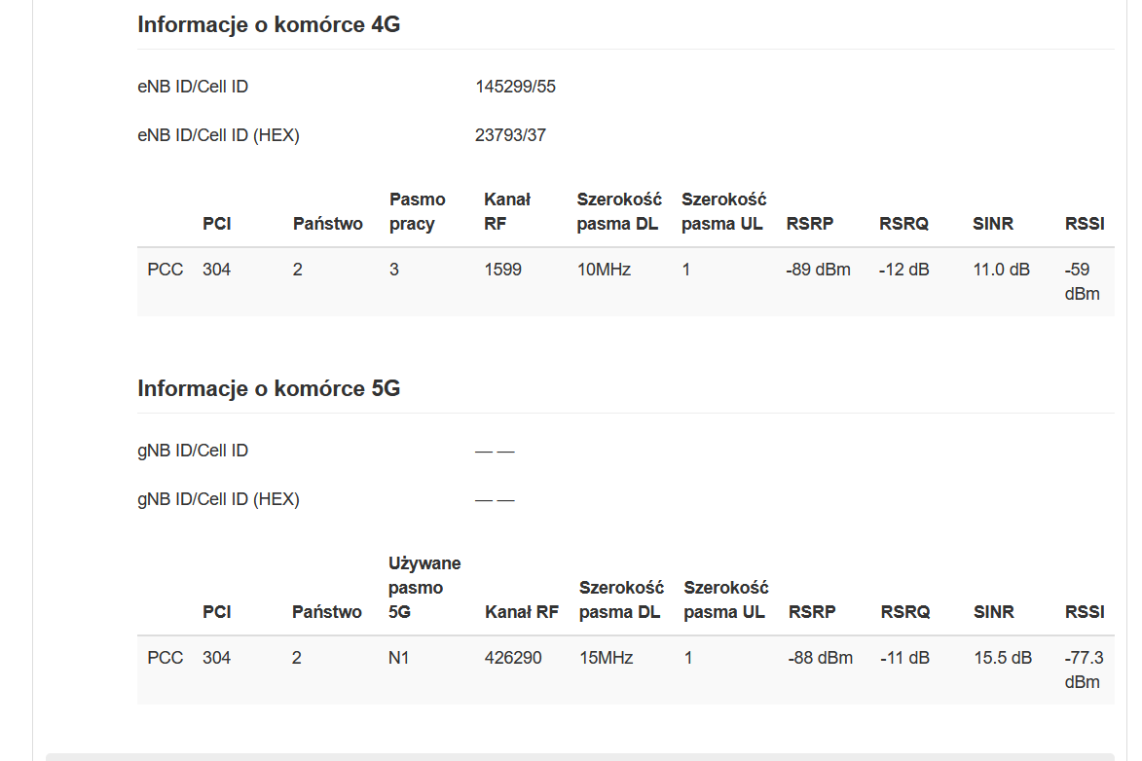Select the eNB ID/Cell ID value 145299/55

coord(515,87)
